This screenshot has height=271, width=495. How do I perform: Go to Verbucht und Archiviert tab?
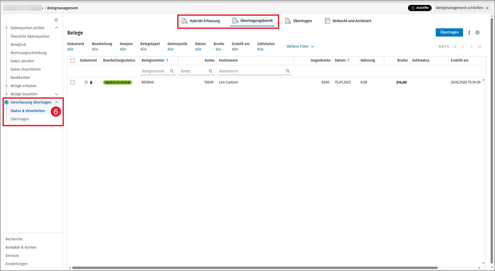pos(348,21)
